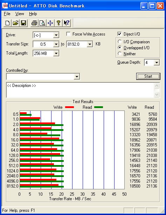
Task: Open the View menu
Action: point(20,14)
